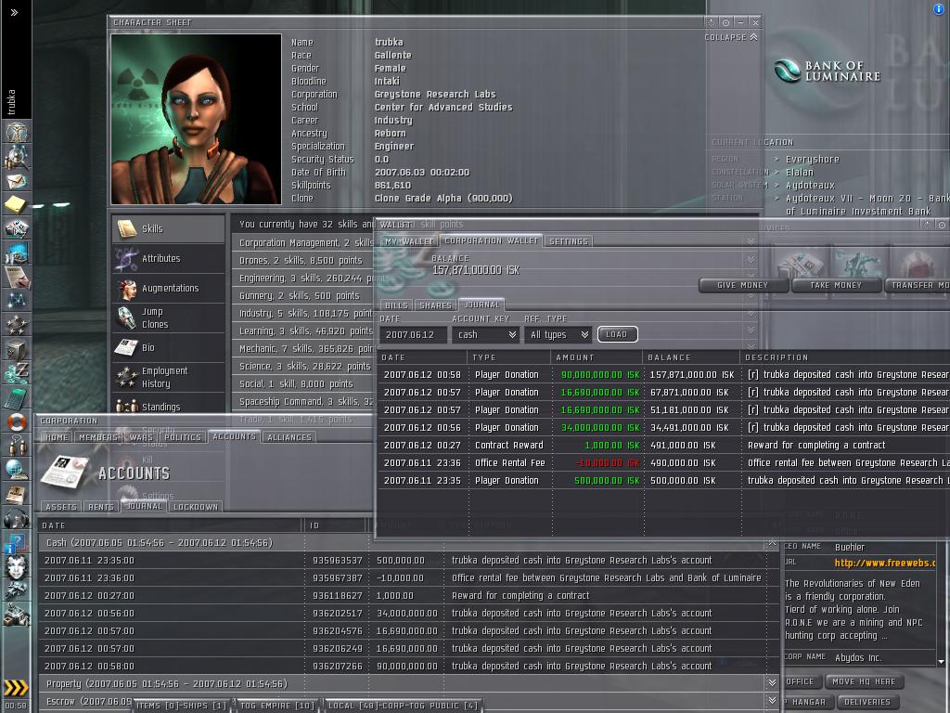Open the Assets cube icon

tap(17, 349)
